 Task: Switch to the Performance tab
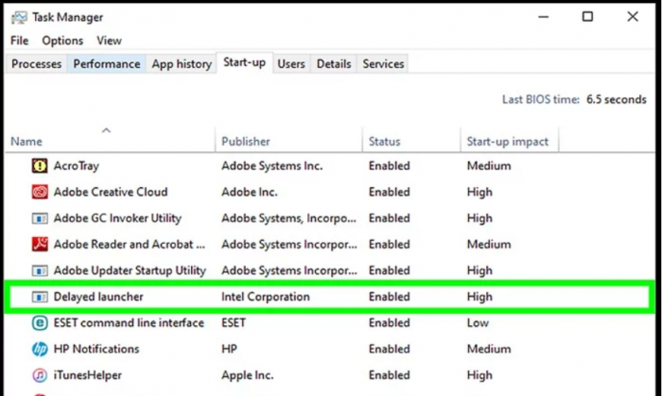tap(107, 64)
